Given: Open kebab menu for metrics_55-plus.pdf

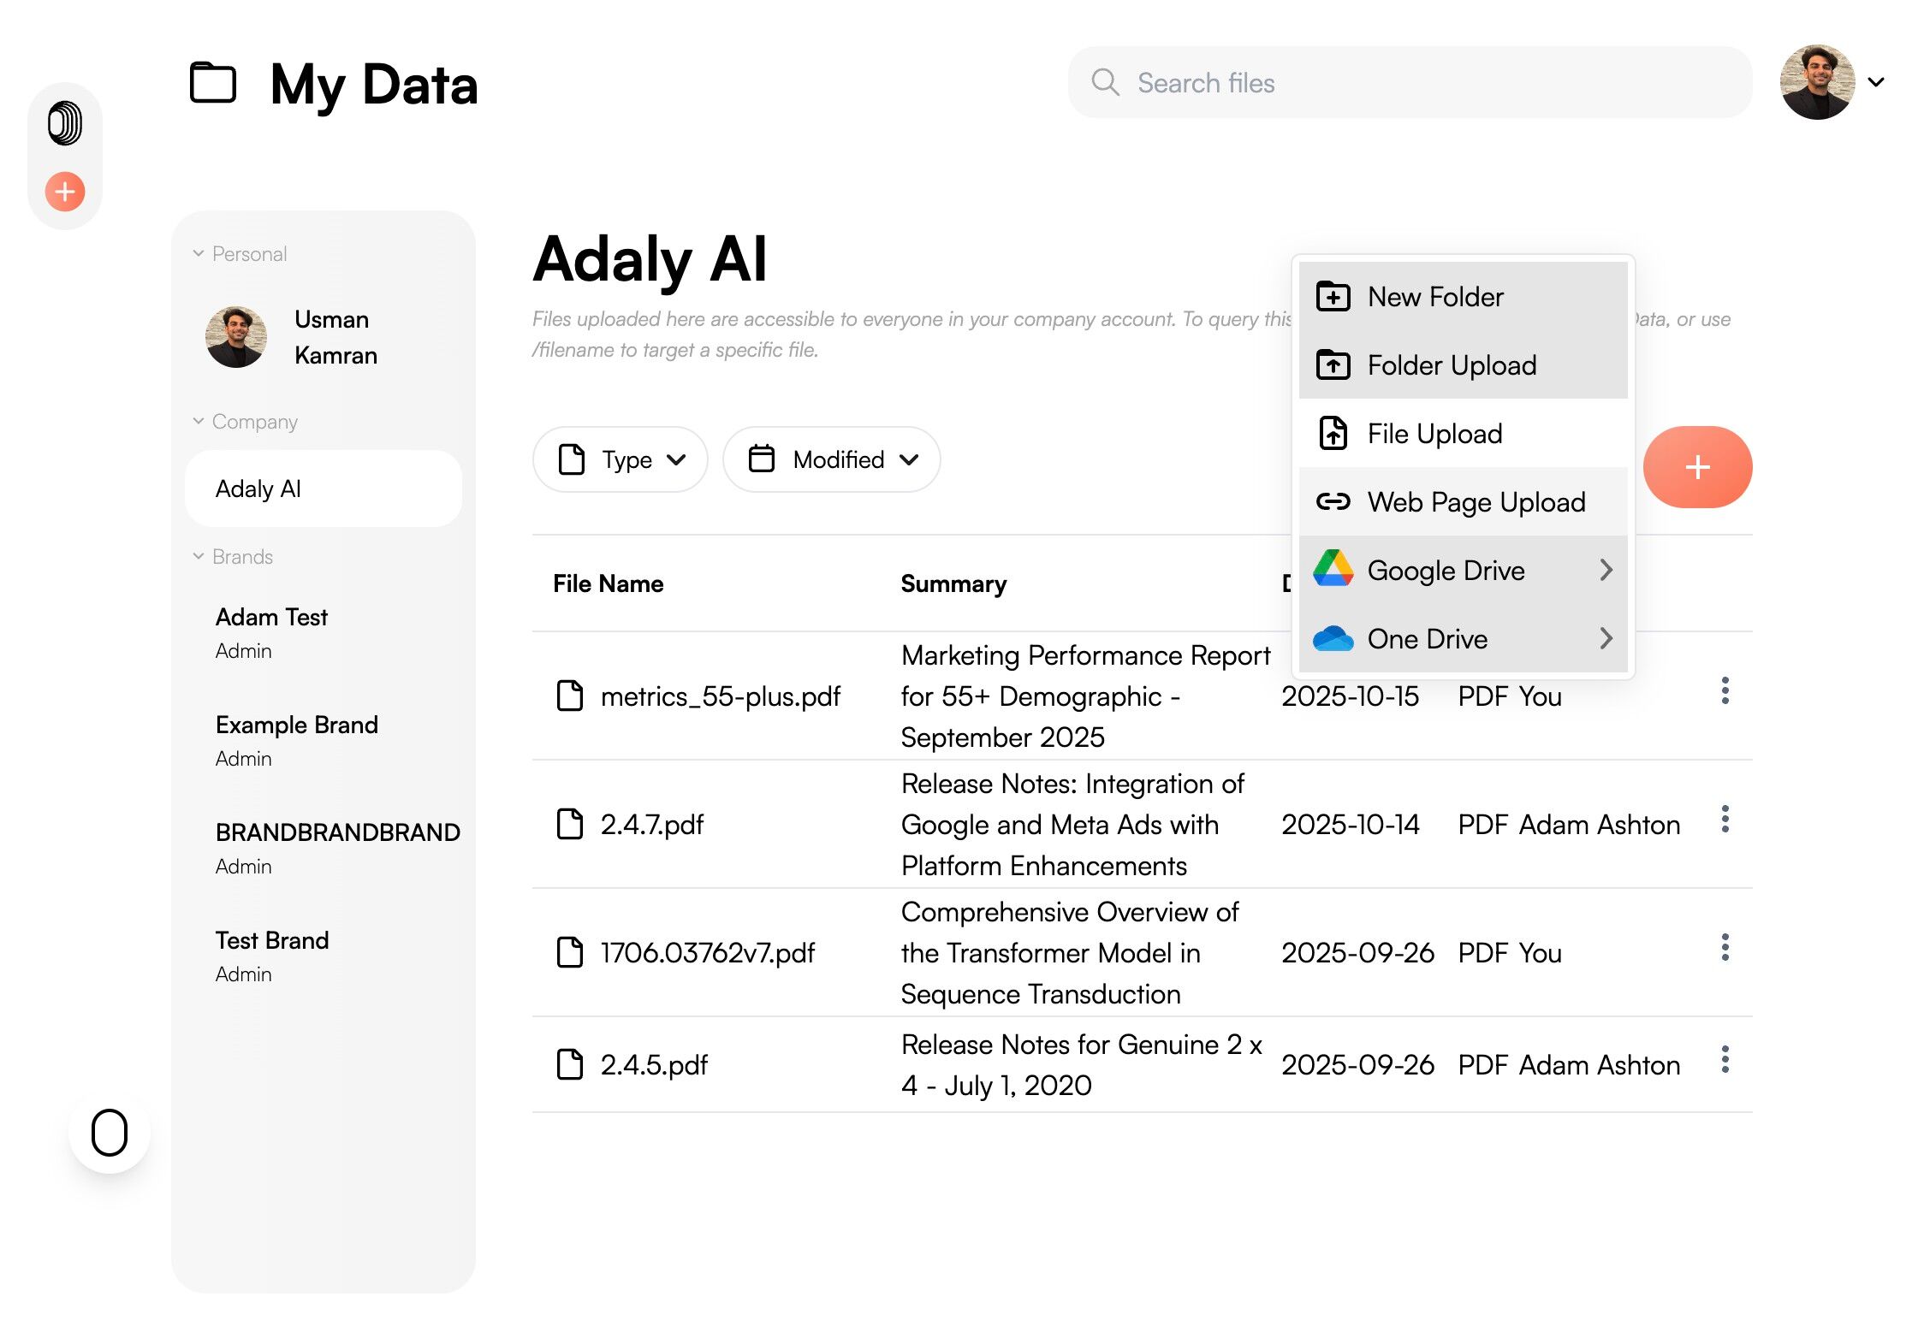Looking at the screenshot, I should (1725, 691).
